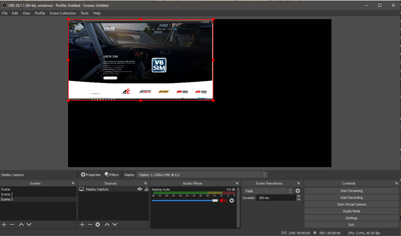
Task: Adjust the Desktop Audio volume slider
Action: click(x=185, y=201)
